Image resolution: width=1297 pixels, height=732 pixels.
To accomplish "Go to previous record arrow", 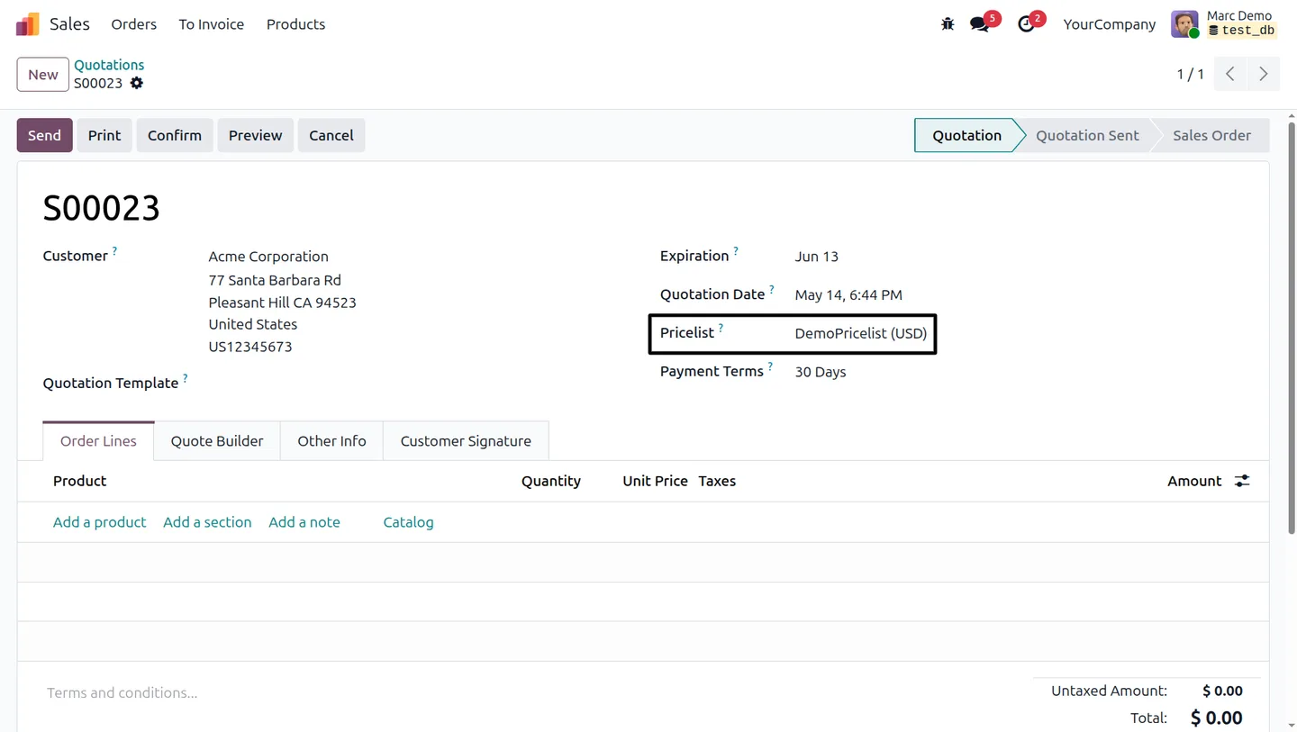I will (1230, 74).
